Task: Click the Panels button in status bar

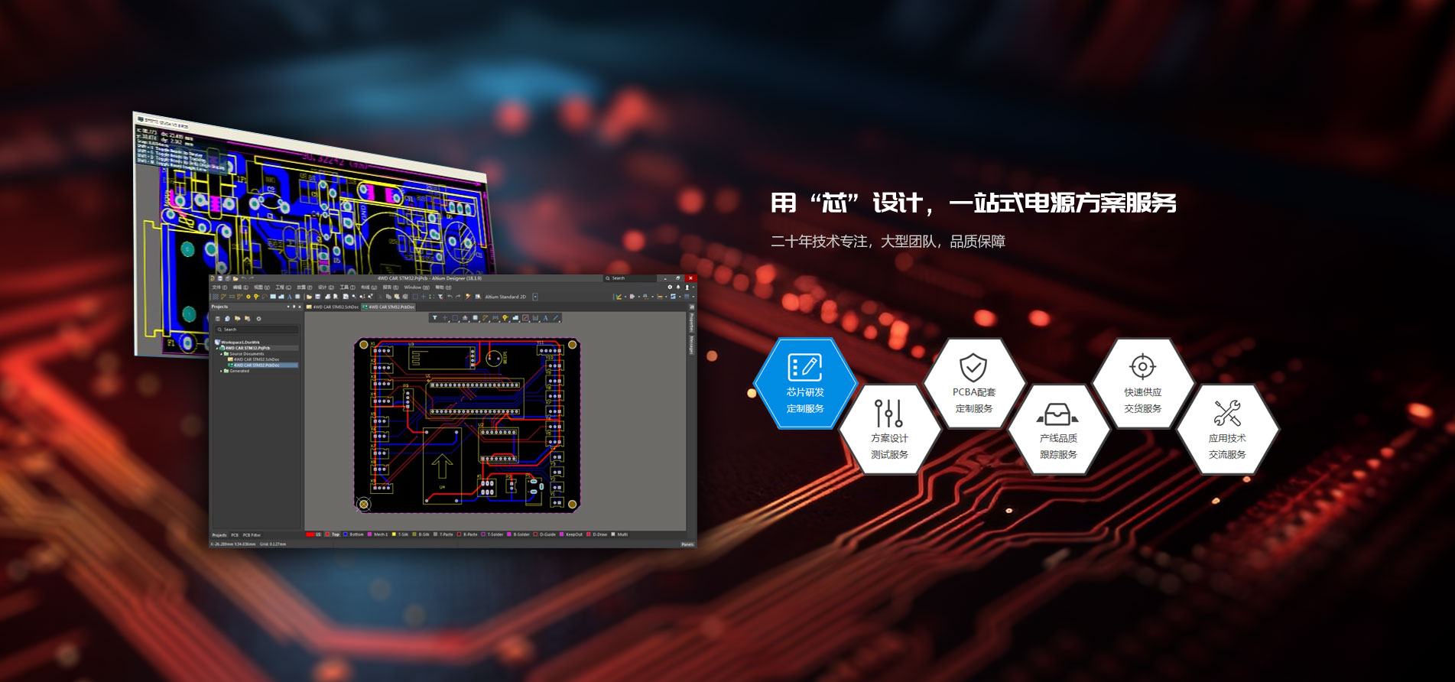Action: tap(687, 544)
